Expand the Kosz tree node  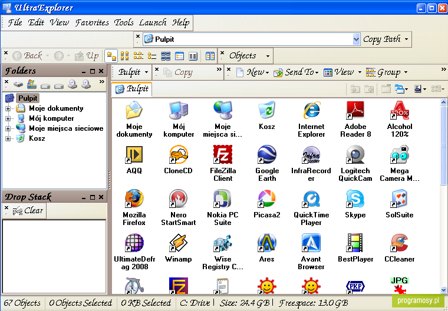8,138
